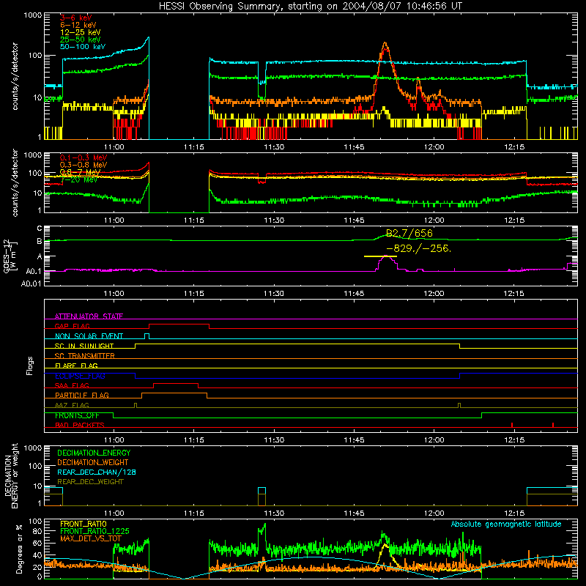Select the SAA_FLAG label
Viewport: 586px width, 586px height.
(x=72, y=385)
